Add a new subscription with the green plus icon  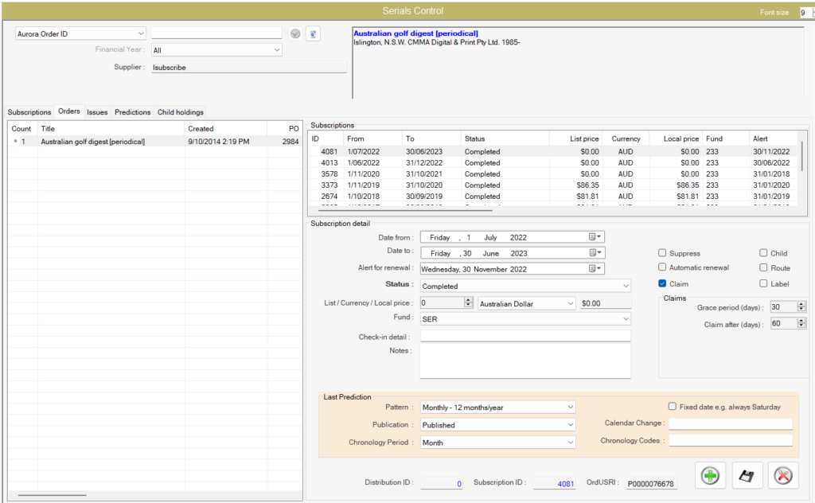click(709, 474)
